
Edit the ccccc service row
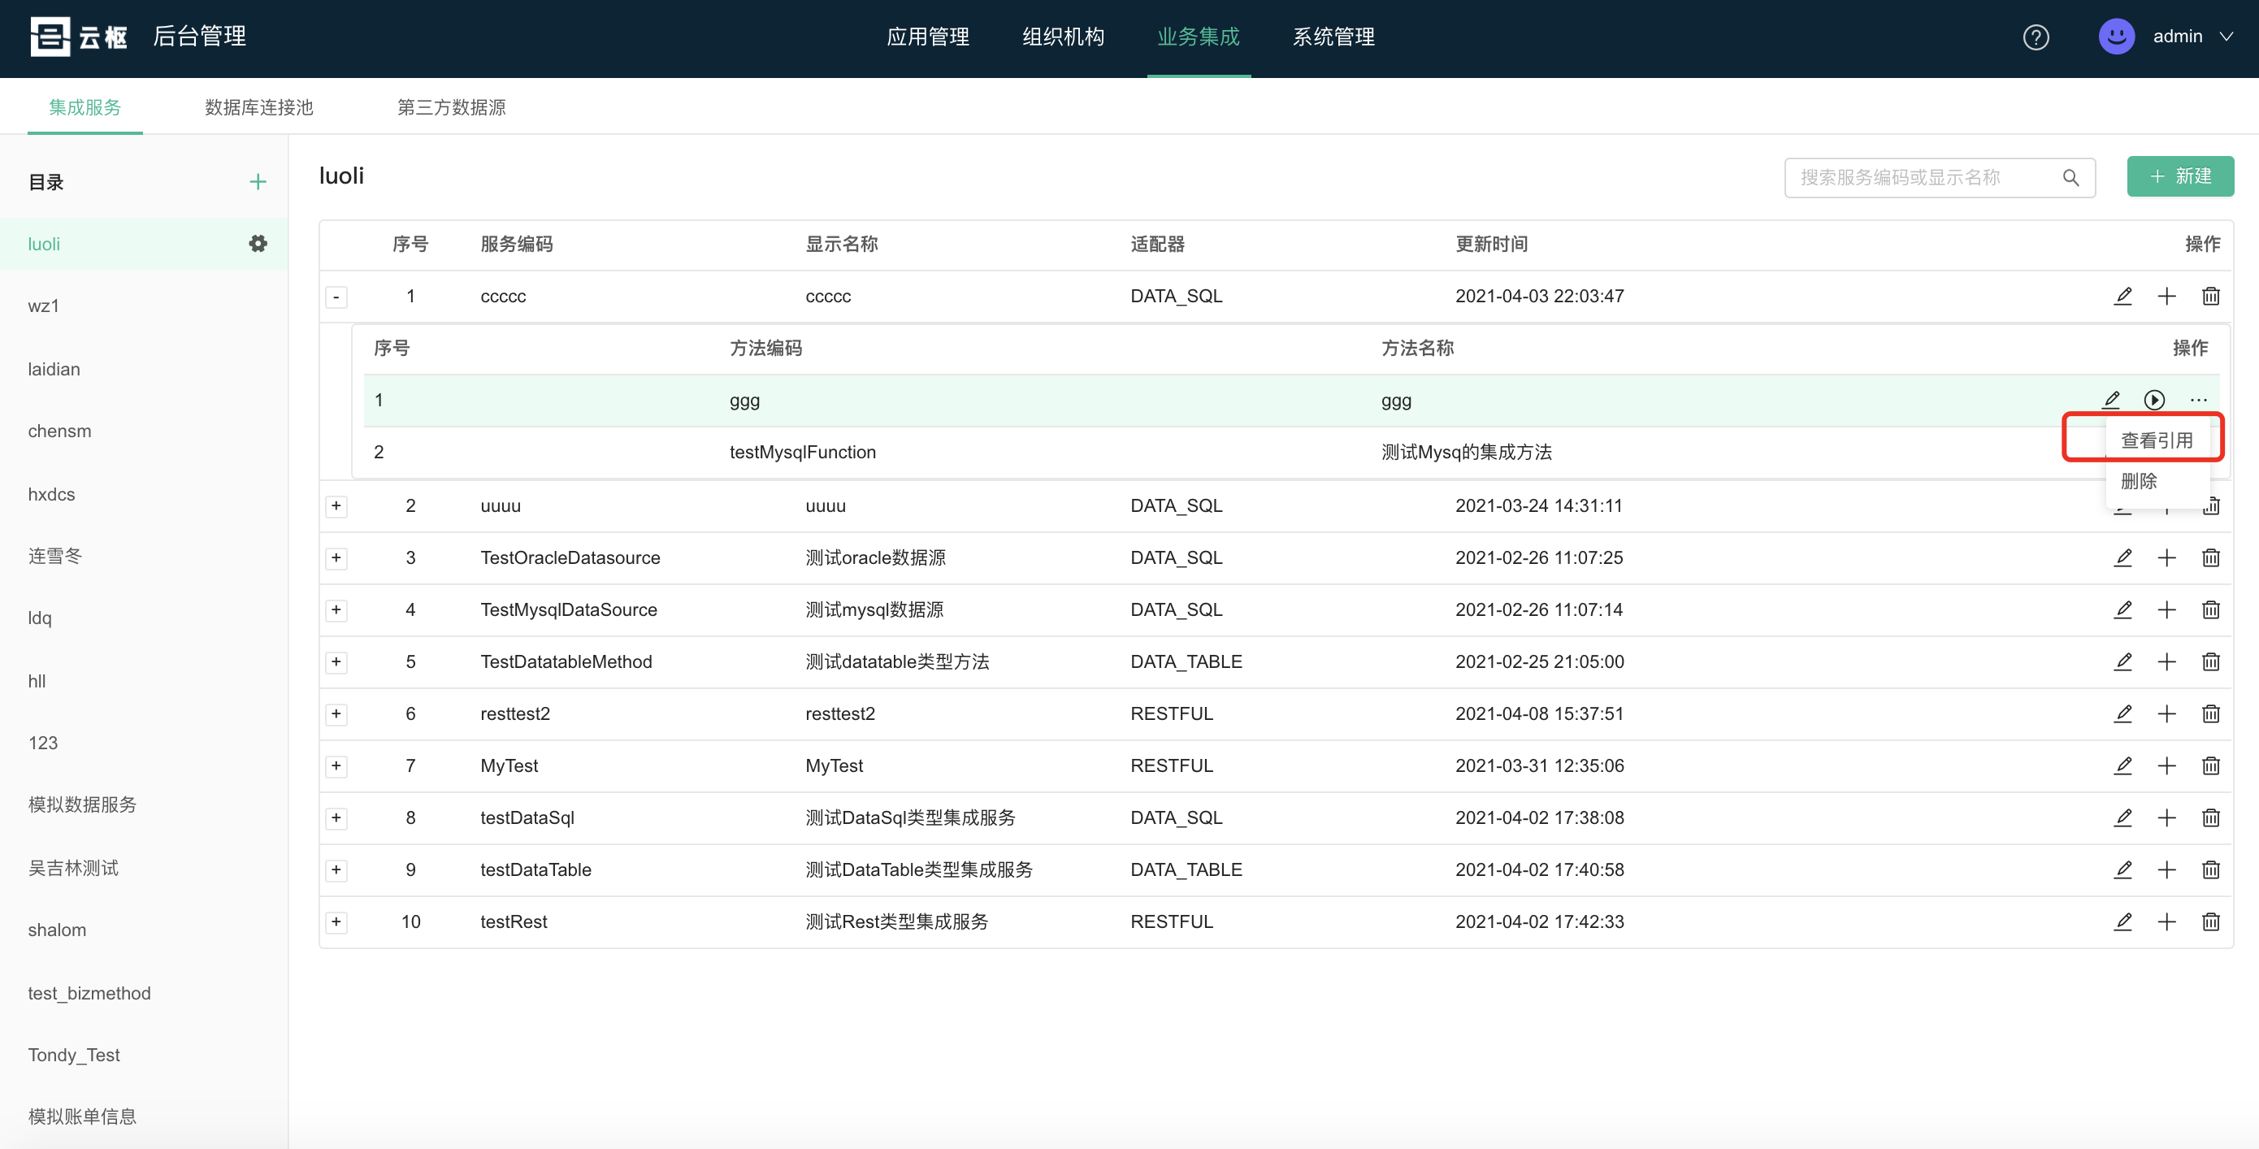[2122, 297]
